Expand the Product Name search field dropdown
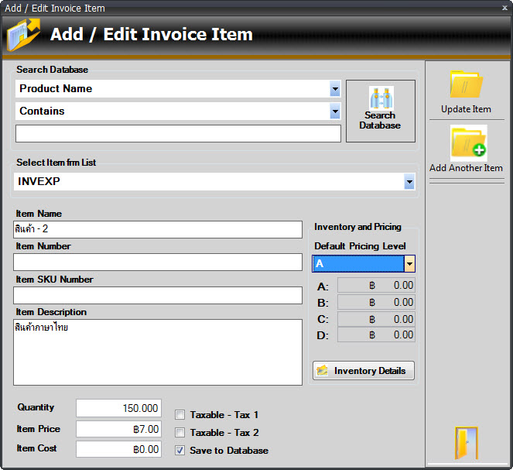 (334, 89)
